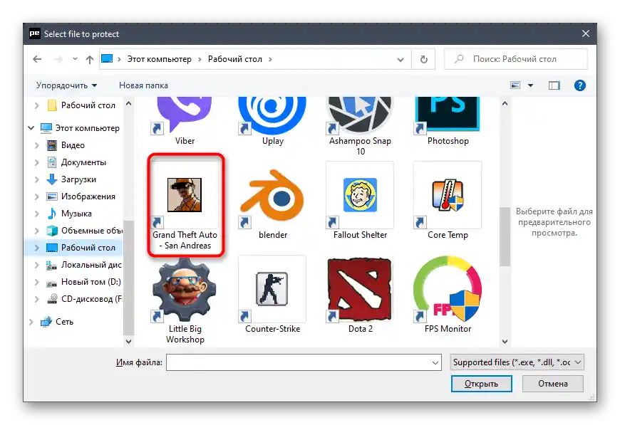Go up one folder level arrow

(90, 60)
